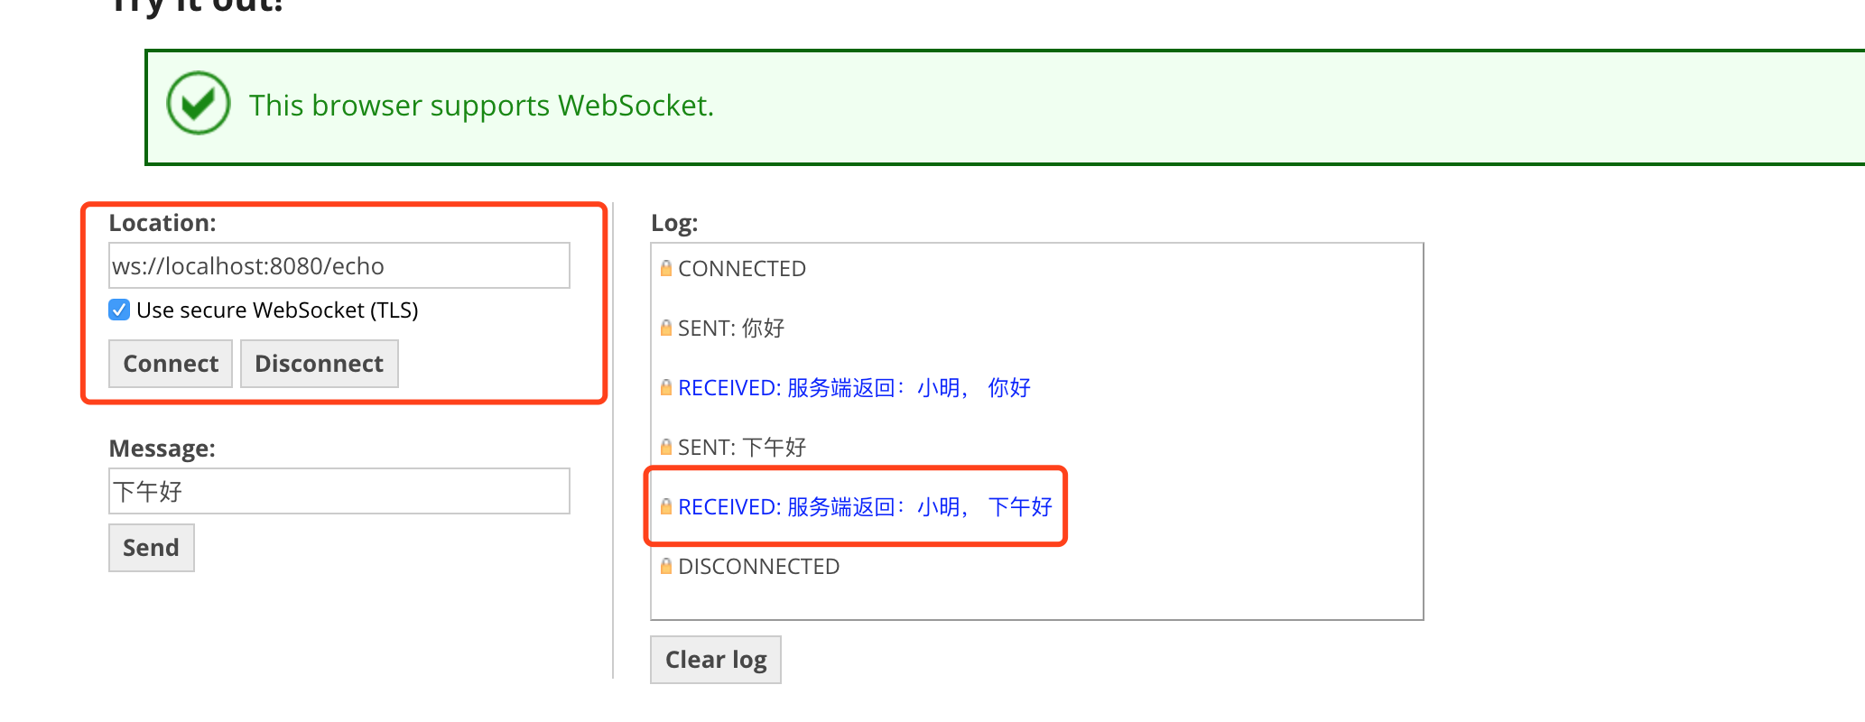Select the CONNECTED log line
Viewport: 1865px width, 722px height.
point(741,269)
